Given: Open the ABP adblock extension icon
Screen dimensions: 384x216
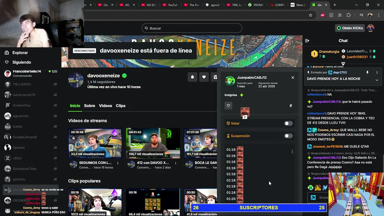Looking at the screenshot, I should point(322,15).
